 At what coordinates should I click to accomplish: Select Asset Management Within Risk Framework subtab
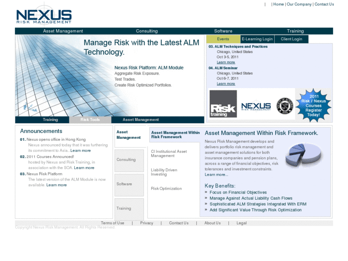click(175, 135)
